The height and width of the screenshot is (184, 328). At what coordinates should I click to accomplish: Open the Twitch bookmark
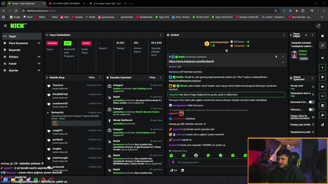[x=28, y=17]
